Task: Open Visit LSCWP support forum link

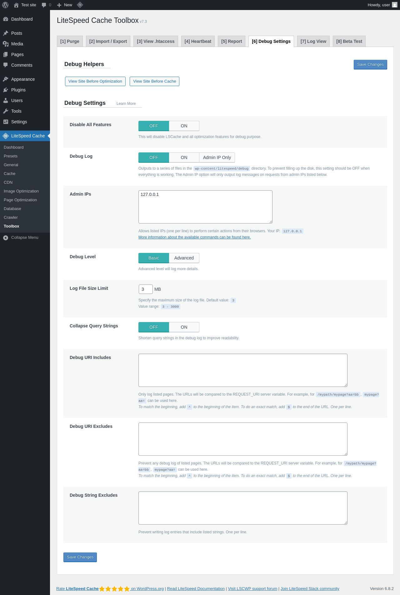Action: [252, 589]
